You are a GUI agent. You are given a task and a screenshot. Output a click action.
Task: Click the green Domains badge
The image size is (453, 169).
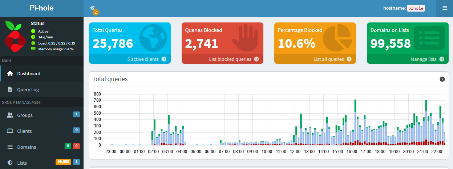click(68, 146)
